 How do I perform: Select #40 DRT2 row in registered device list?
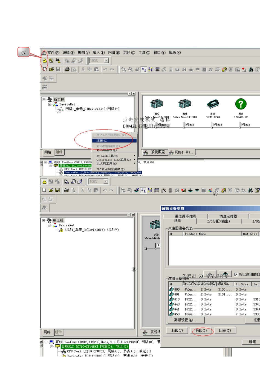pyautogui.click(x=215, y=304)
